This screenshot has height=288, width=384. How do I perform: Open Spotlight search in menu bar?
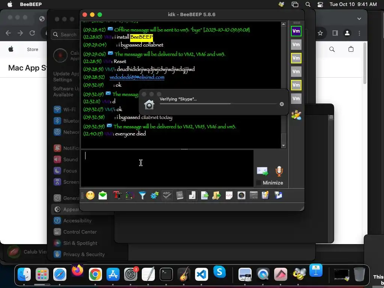pos(308,4)
